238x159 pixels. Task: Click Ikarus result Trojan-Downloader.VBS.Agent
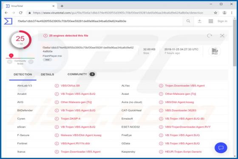coord(81,152)
